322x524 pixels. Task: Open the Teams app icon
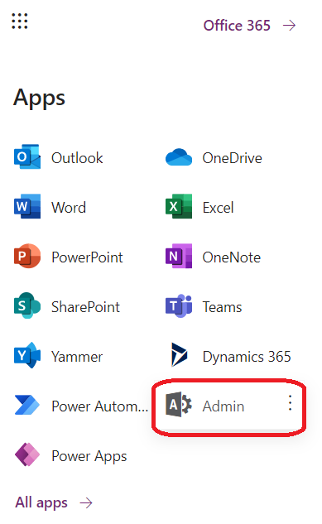(179, 305)
